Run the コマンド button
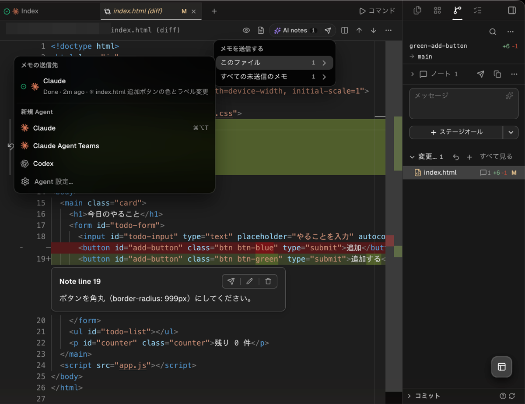Image resolution: width=525 pixels, height=404 pixels. click(x=377, y=11)
